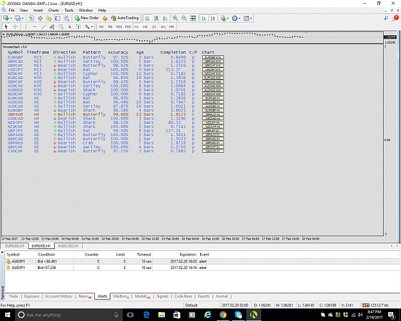Open the File menu
The width and height of the screenshot is (401, 321).
click(x=12, y=10)
